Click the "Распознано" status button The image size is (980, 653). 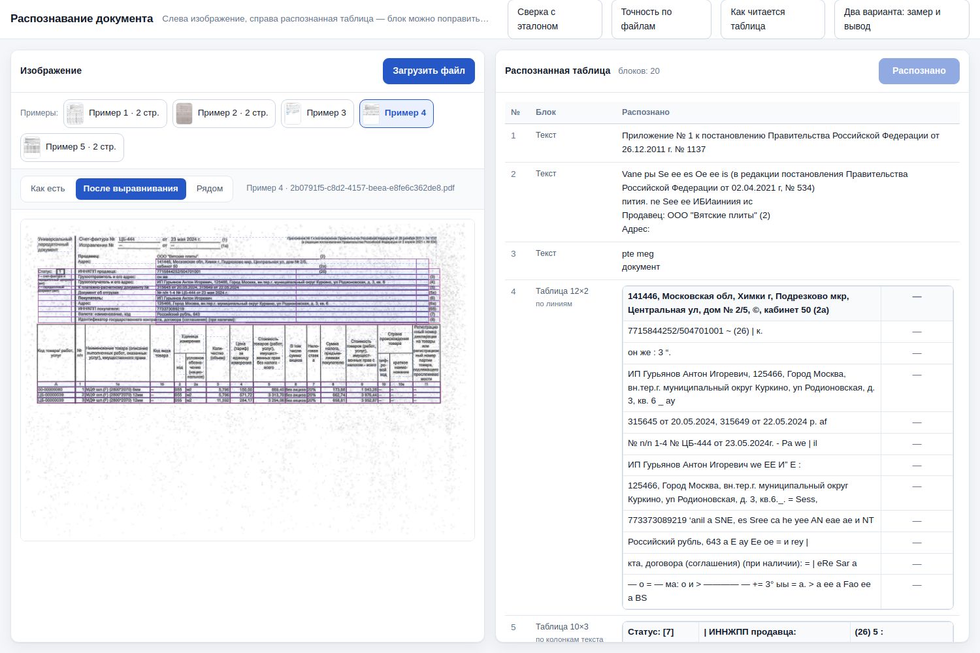pos(919,71)
